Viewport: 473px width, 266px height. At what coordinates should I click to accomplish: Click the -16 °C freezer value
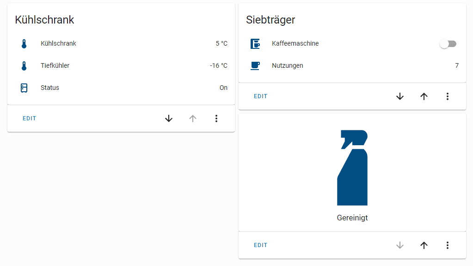[219, 65]
